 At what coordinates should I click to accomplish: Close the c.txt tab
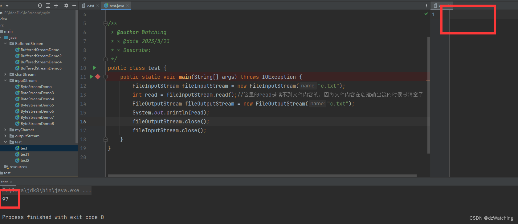98,6
